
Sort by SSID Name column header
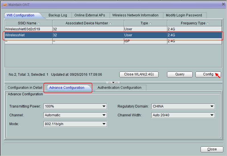tap(28, 23)
